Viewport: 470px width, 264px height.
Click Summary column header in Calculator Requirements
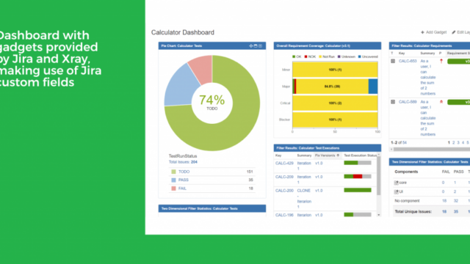427,54
